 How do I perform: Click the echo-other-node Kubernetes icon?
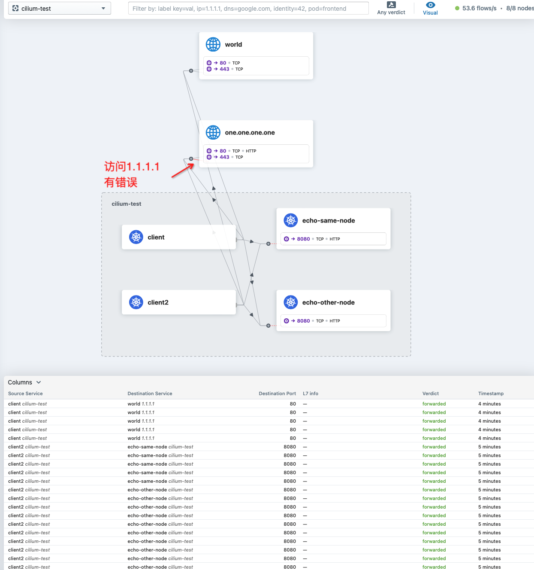point(290,302)
